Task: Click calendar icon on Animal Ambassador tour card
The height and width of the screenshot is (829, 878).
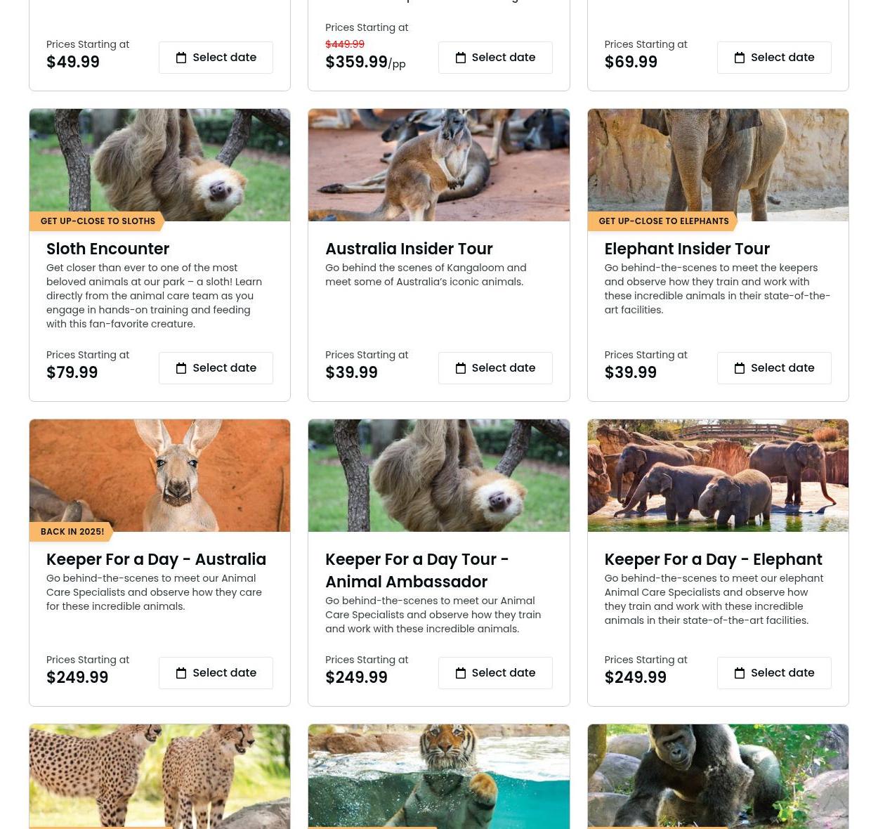Action: pyautogui.click(x=461, y=673)
